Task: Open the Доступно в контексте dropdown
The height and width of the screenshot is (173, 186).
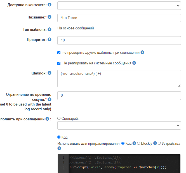Action: (119, 5)
